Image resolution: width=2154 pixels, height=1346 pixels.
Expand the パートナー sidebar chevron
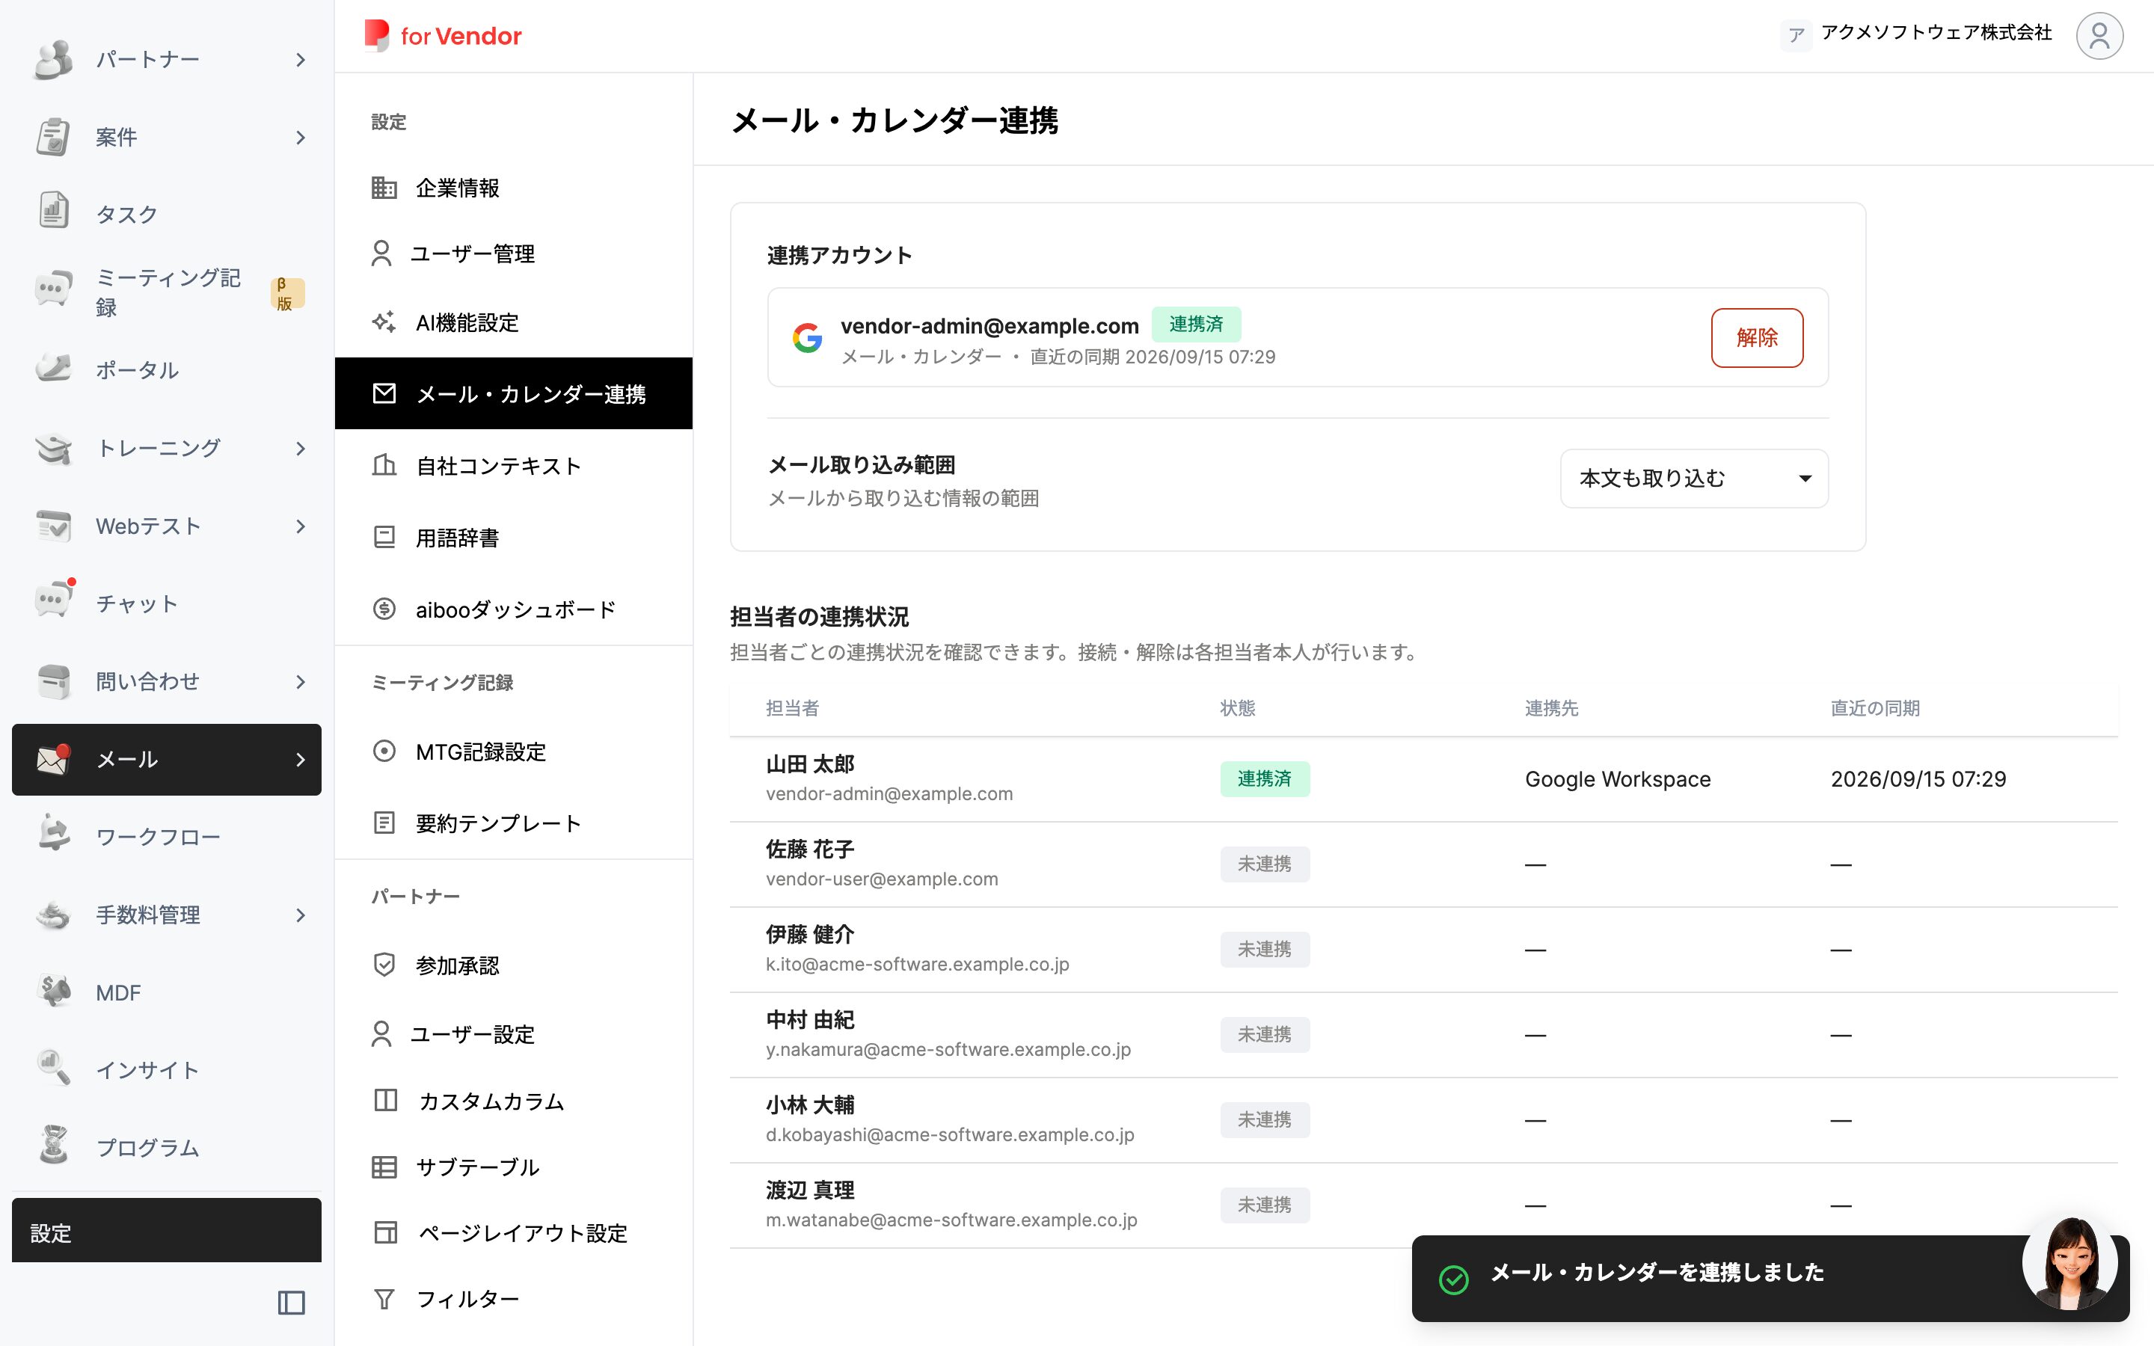300,60
